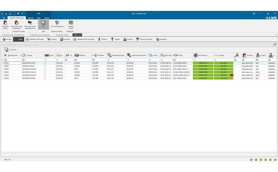Image resolution: width=278 pixels, height=172 pixels.
Task: Show Chamfer jobs
Action: (x=103, y=39)
